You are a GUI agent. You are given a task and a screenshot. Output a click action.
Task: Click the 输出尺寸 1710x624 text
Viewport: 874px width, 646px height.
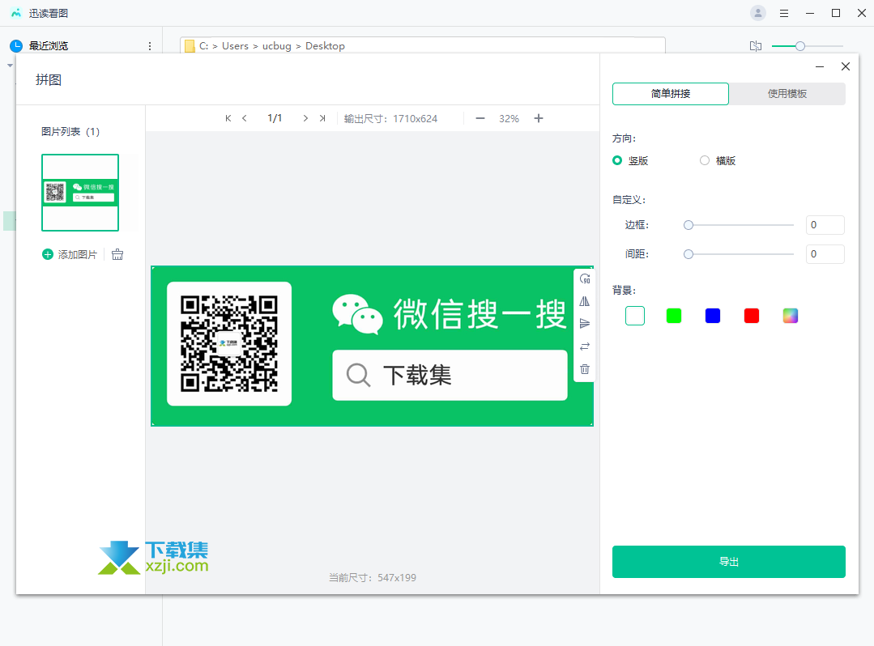click(x=390, y=119)
